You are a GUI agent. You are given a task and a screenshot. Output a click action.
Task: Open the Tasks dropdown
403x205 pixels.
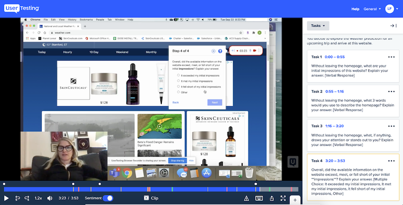click(x=318, y=26)
